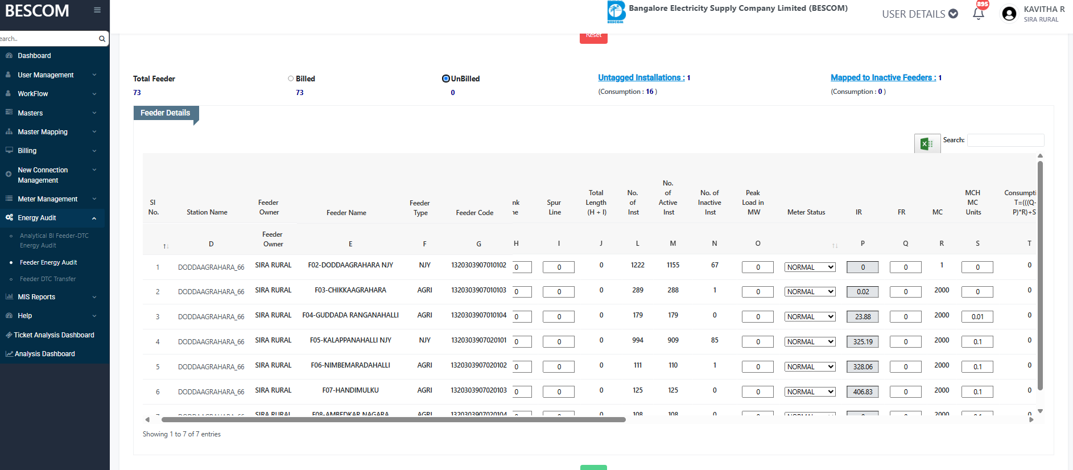Open Meter Status dropdown for F05-KALAPPANAHALLI NJY
1073x470 pixels.
810,342
